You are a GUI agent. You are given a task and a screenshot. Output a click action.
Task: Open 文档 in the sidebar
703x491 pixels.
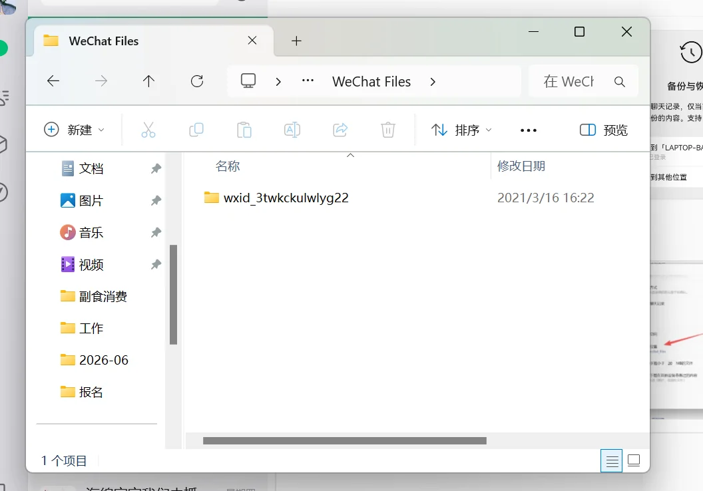click(91, 168)
